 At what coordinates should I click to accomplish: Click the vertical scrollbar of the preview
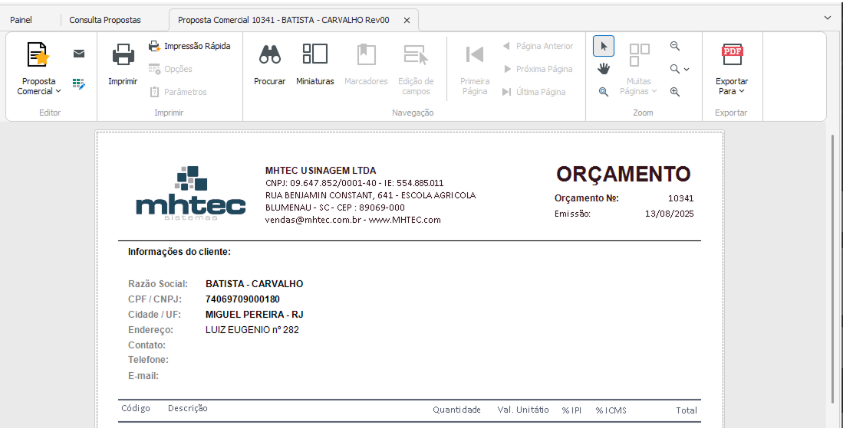835,268
